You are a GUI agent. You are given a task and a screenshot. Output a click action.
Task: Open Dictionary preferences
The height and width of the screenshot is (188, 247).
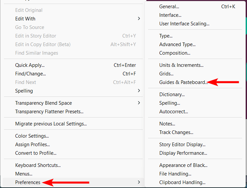pos(172,94)
